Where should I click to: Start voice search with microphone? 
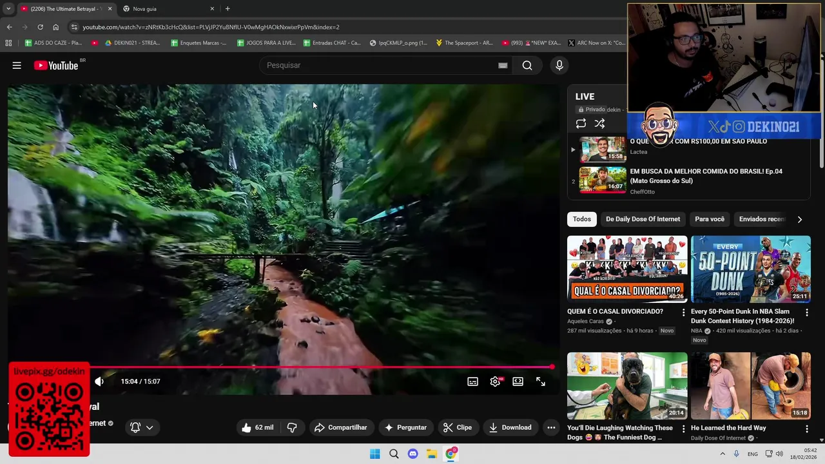[559, 65]
